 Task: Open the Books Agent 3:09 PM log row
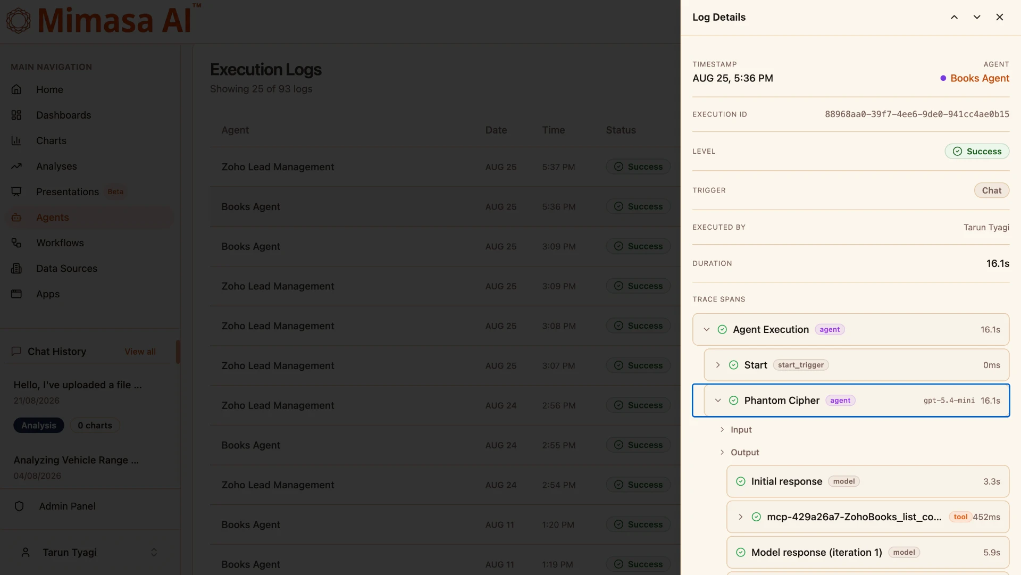click(445, 246)
